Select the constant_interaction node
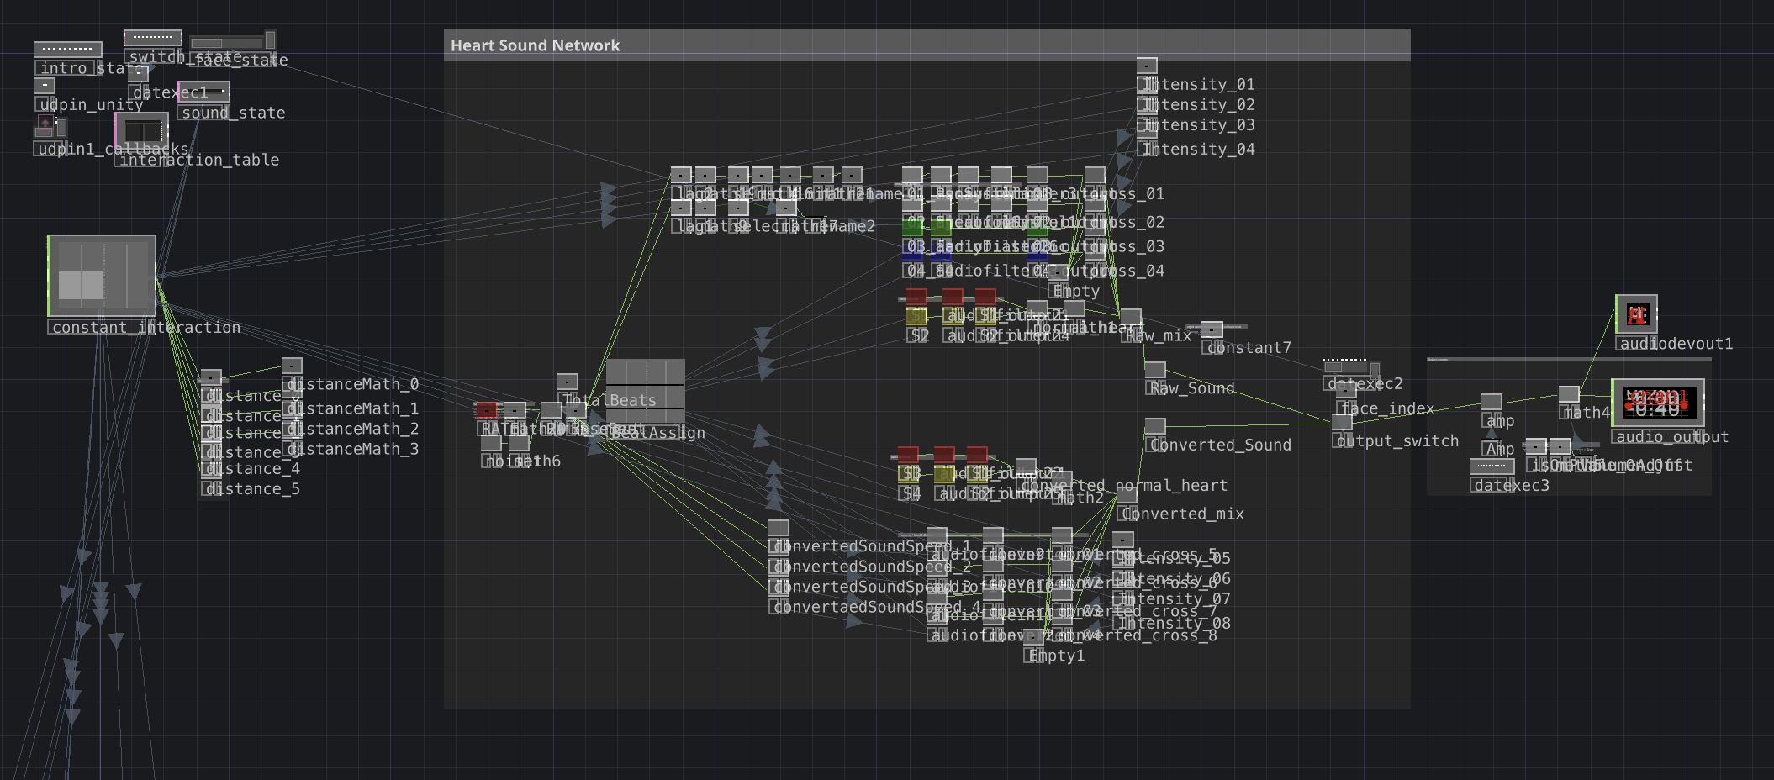The image size is (1774, 780). [102, 276]
